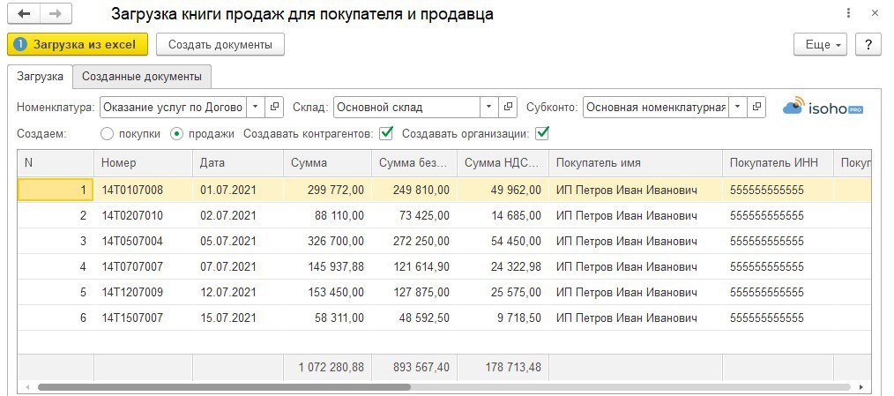Screen dimensions: 894x396
Task: Click Загрузка из excel button
Action: click(78, 44)
